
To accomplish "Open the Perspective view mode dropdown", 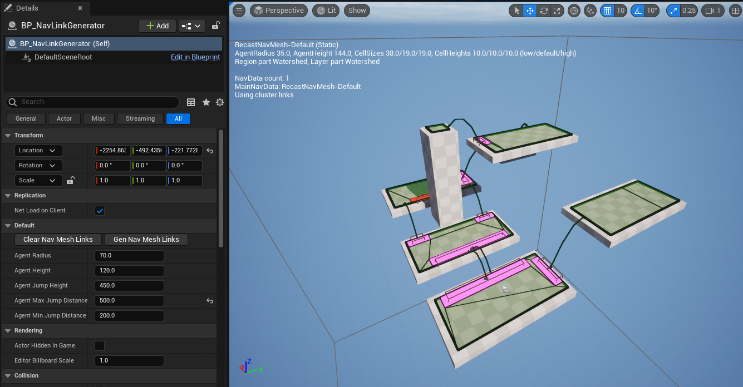I will pos(279,11).
